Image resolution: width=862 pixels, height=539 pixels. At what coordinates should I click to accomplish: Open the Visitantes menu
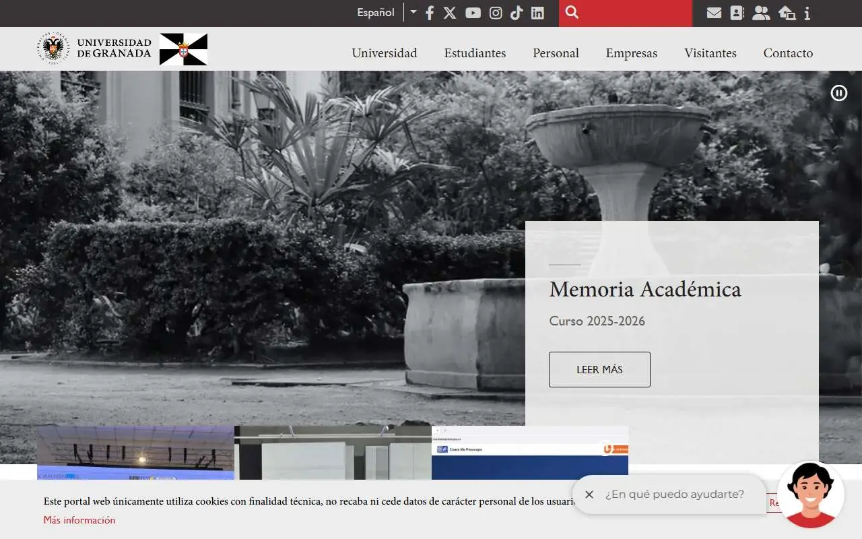(710, 53)
